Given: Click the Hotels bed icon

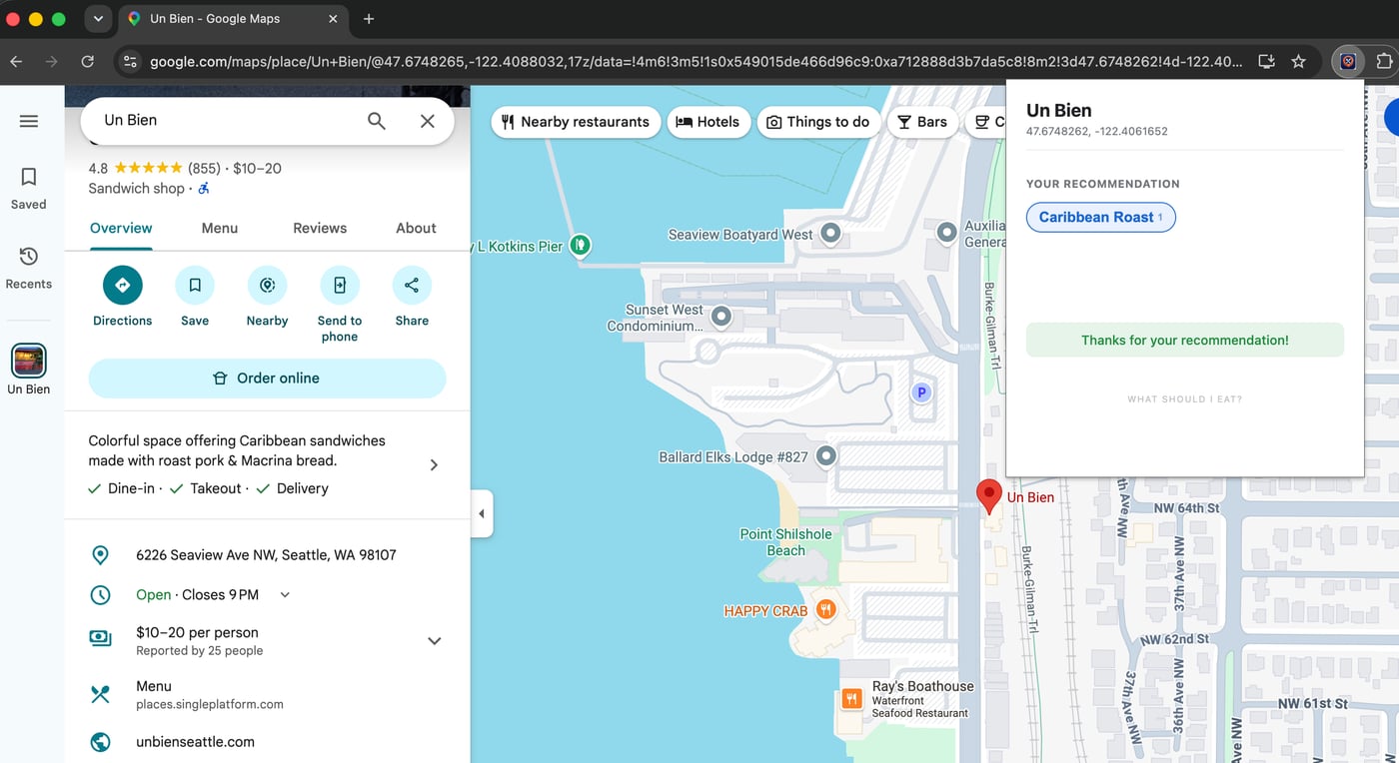Looking at the screenshot, I should (x=685, y=122).
